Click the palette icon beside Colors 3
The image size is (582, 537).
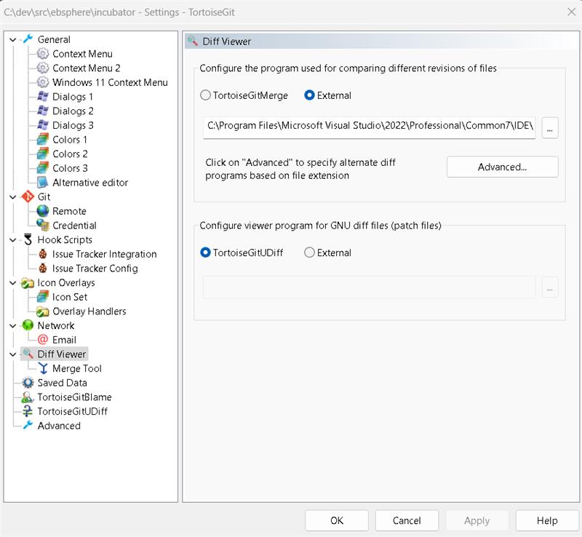43,168
